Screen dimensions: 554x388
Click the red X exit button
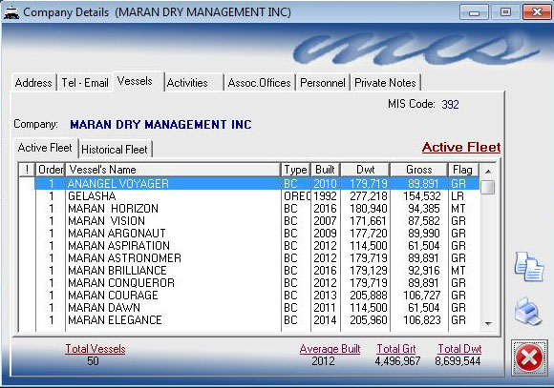pos(529,357)
